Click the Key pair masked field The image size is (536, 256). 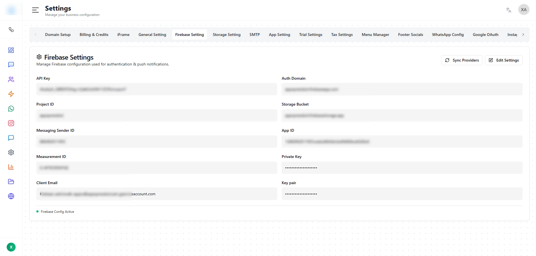click(402, 194)
